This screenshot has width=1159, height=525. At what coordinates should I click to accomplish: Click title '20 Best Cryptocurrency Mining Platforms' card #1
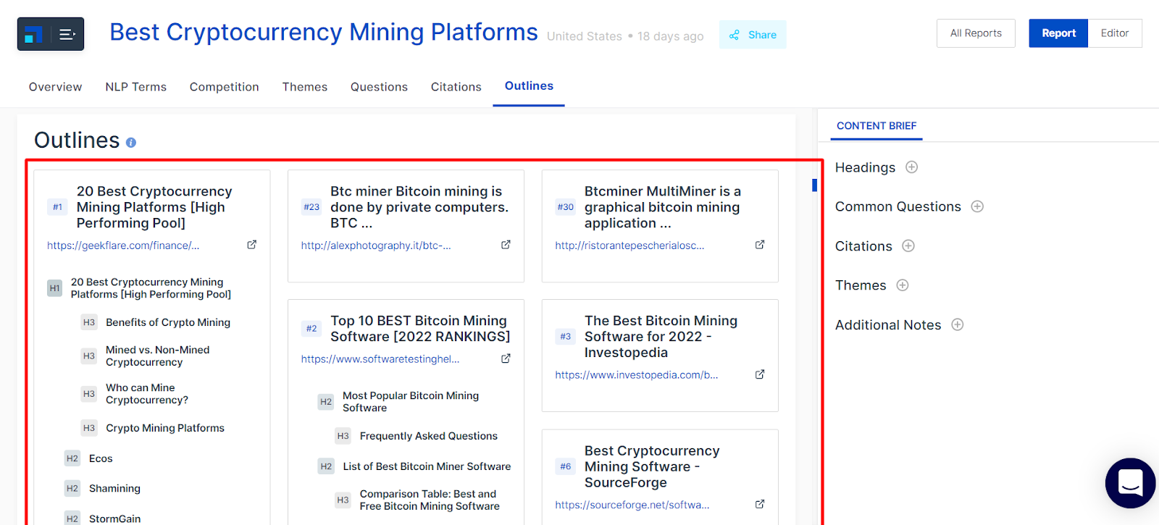coord(154,207)
